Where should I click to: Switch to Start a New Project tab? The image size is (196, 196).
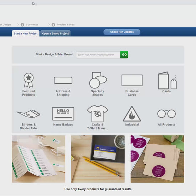26,33
